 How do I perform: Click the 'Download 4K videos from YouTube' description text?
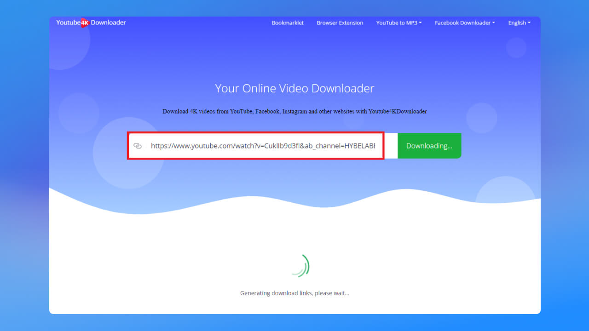(x=294, y=111)
